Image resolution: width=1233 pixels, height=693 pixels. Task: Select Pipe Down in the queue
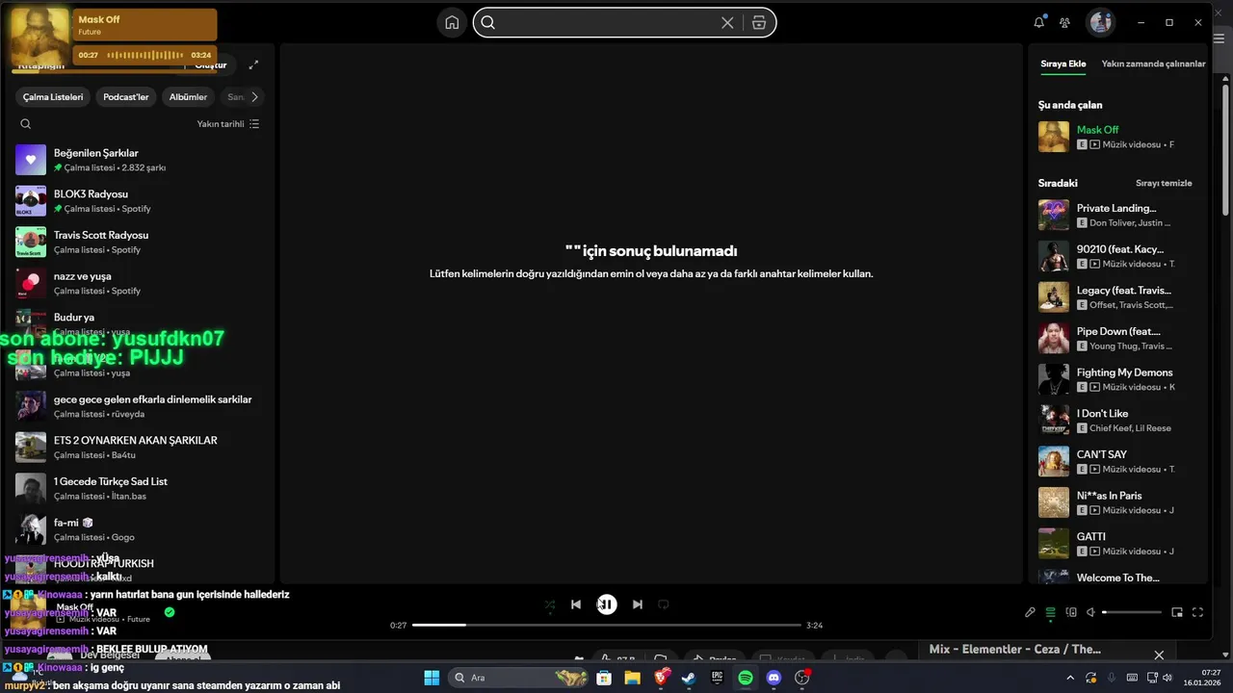1117,338
